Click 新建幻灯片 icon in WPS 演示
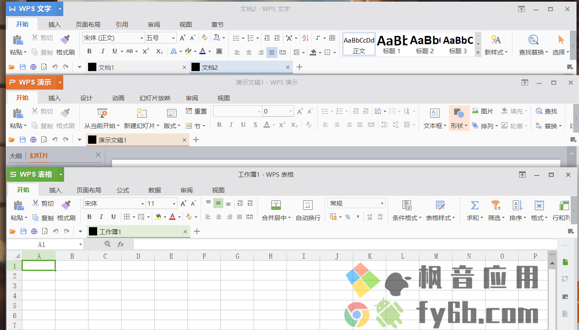 pyautogui.click(x=142, y=113)
